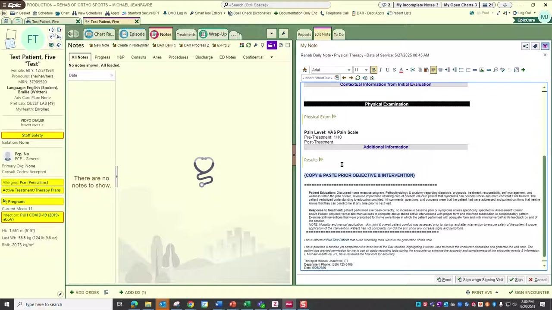Toggle left text alignment button
This screenshot has width=552, height=310.
[433, 70]
